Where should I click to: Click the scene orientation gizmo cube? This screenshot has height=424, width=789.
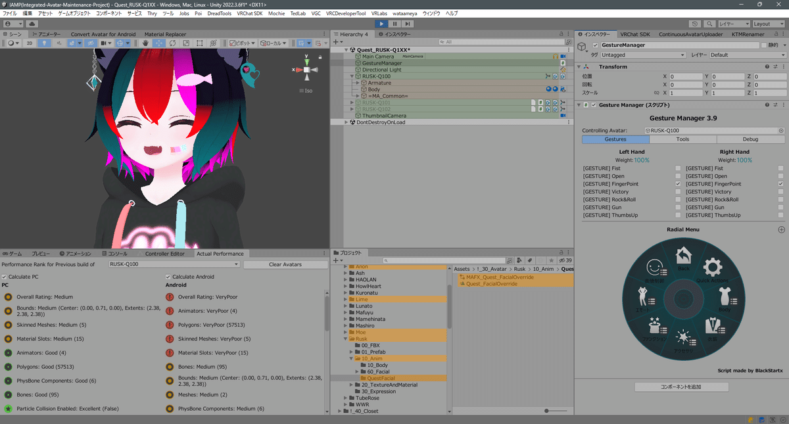tap(306, 70)
